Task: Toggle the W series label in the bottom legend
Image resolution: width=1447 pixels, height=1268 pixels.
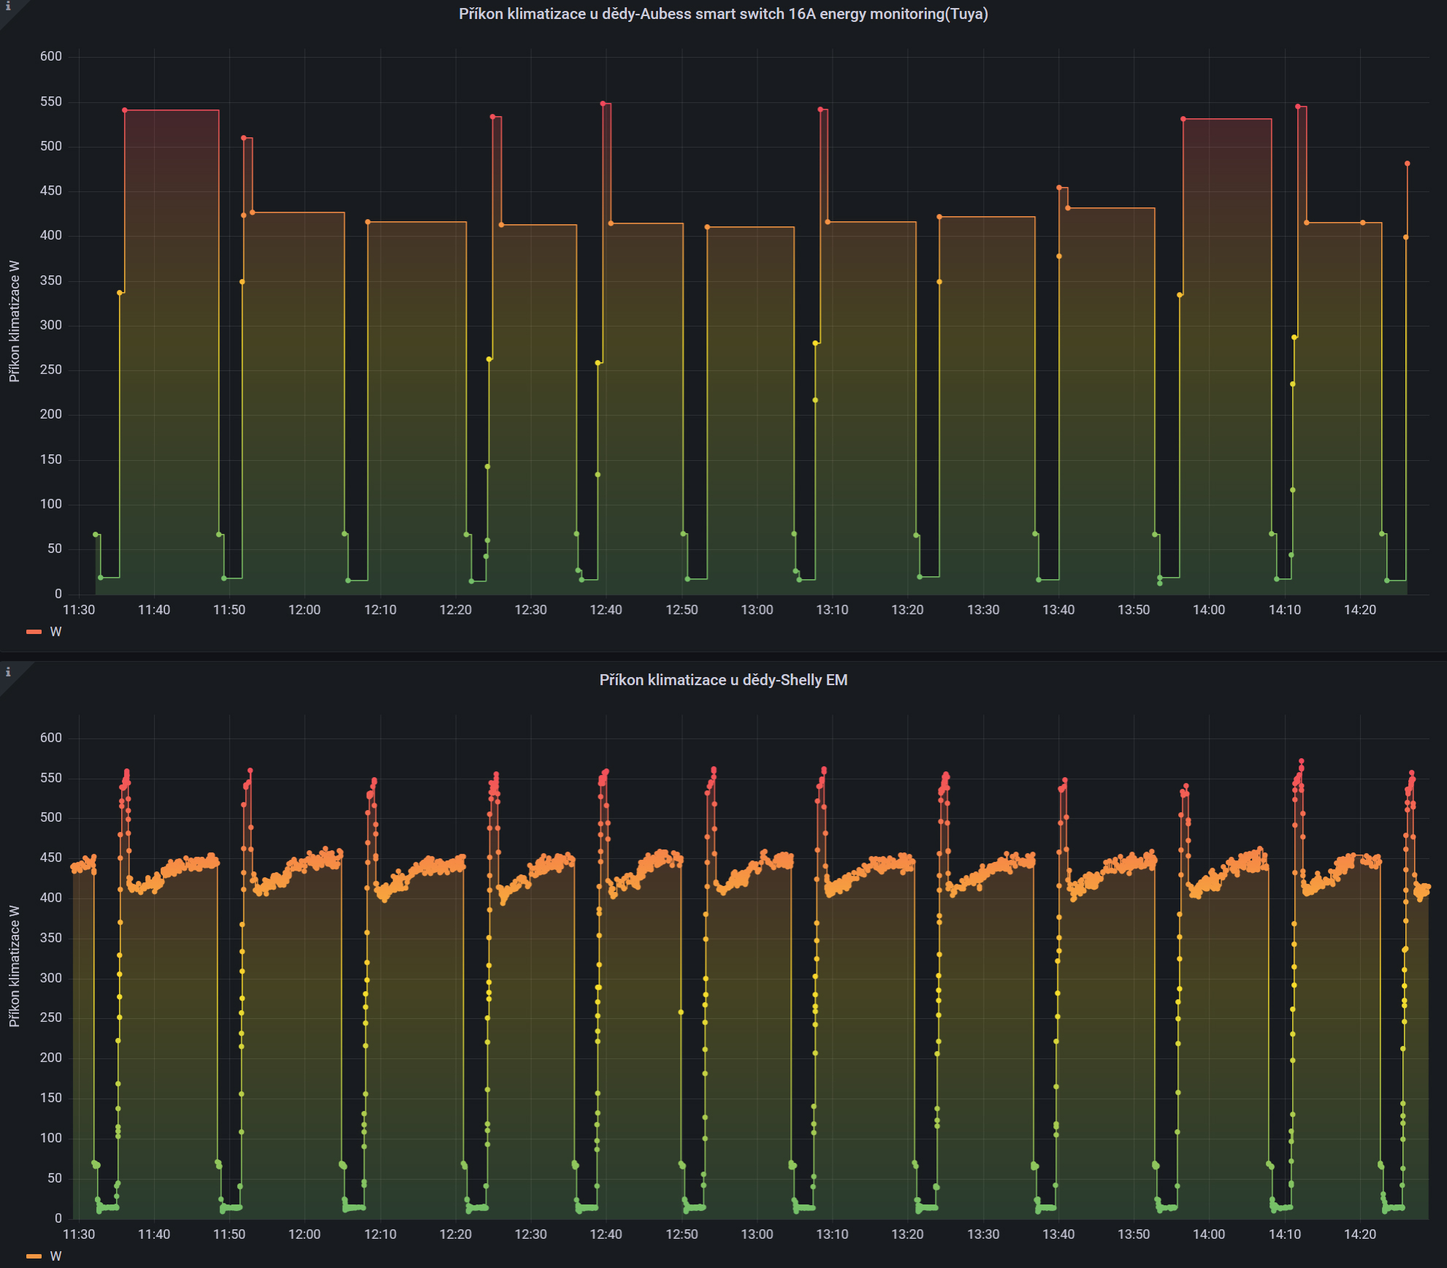Action: pos(56,1256)
